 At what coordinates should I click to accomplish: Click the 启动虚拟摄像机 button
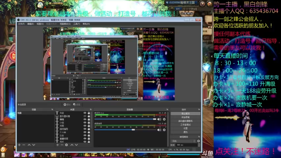click(x=185, y=121)
